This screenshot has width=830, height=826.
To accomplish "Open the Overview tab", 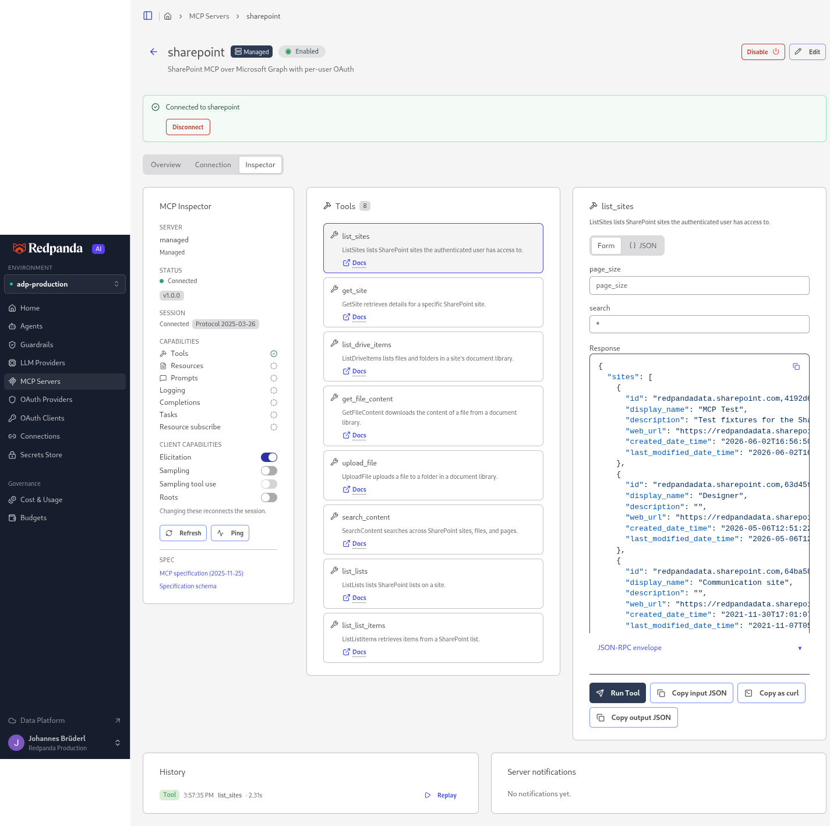I will click(166, 165).
